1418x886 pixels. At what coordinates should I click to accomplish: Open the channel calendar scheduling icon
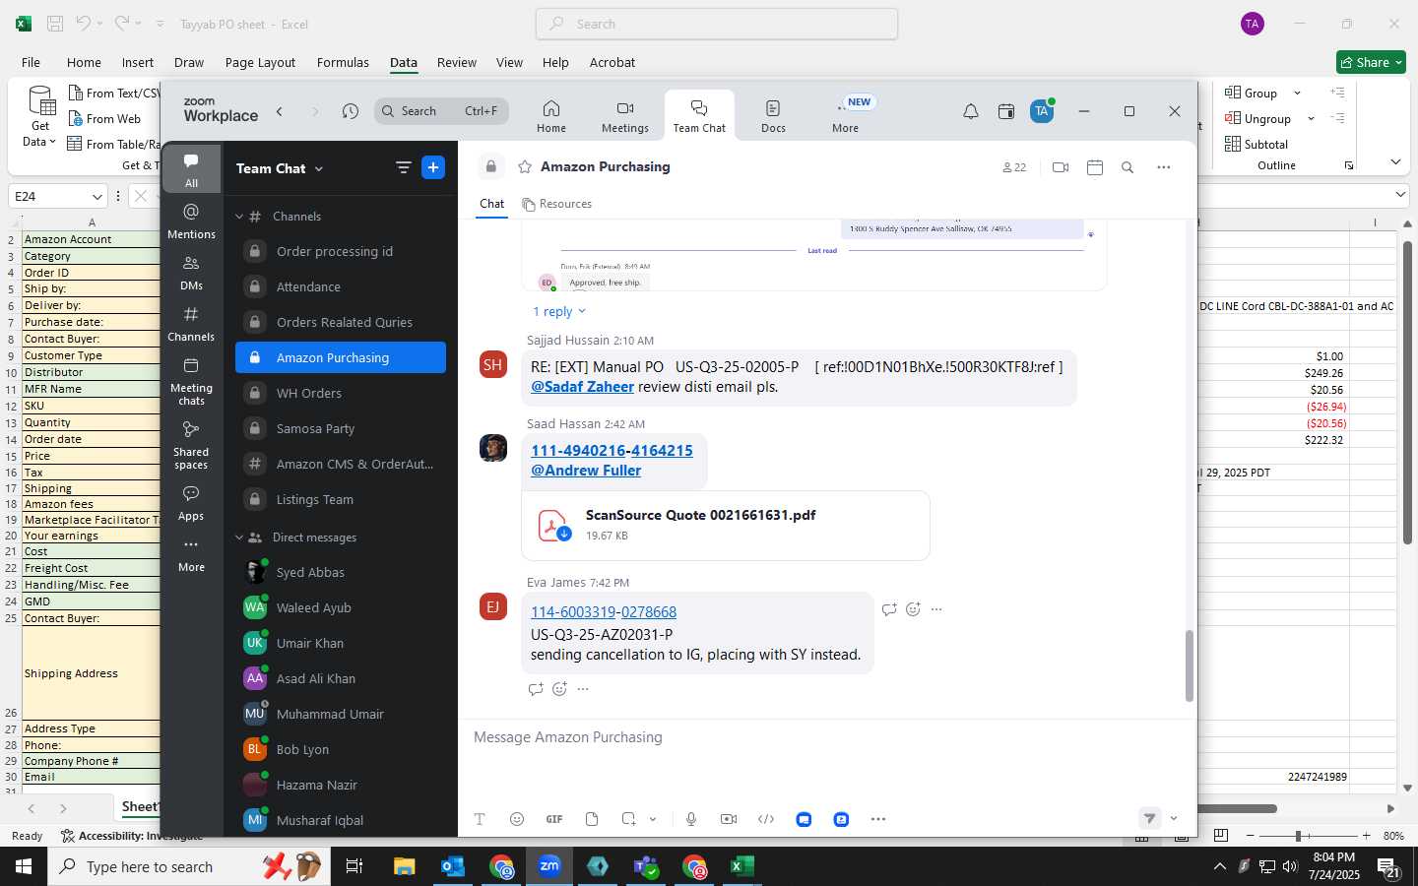coord(1095,167)
